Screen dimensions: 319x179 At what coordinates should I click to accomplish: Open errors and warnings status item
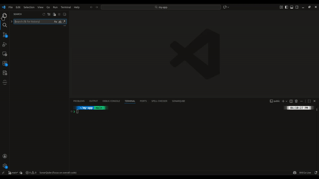[31, 173]
